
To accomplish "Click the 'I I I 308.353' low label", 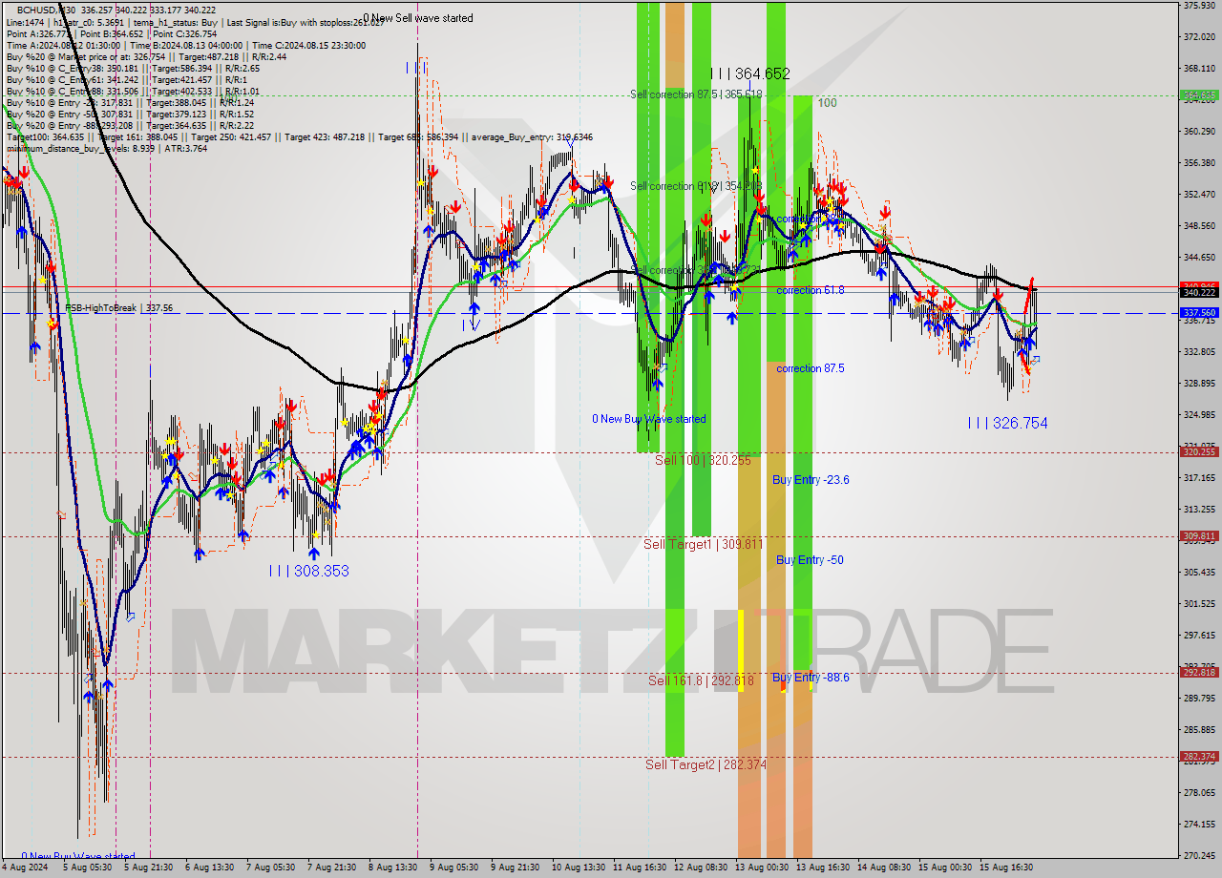I will click(308, 571).
